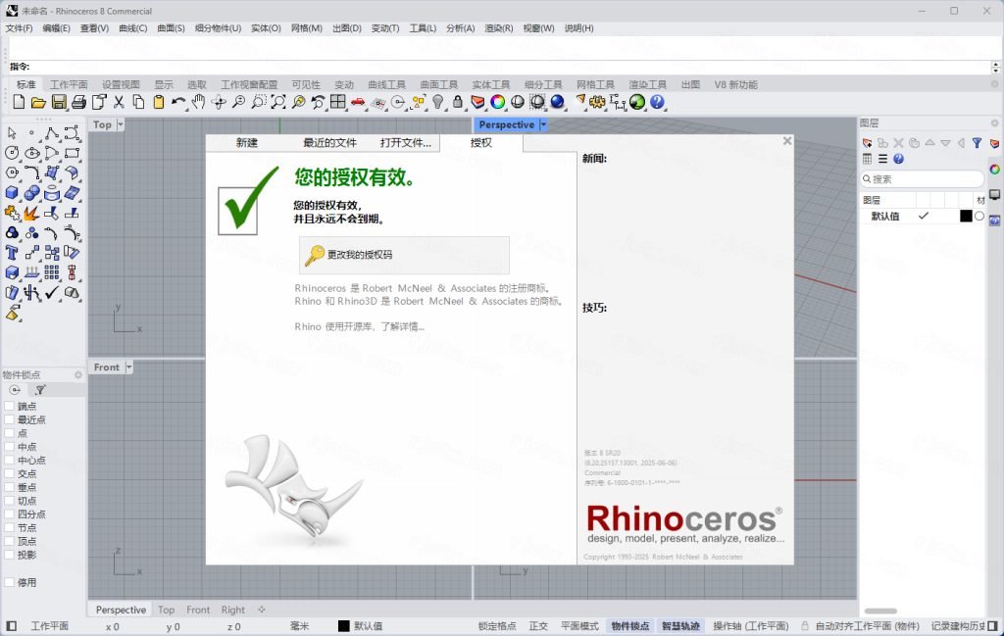Screen dimensions: 1004x636
Task: Select the Rectangle tool in sidebar
Action: (72, 153)
